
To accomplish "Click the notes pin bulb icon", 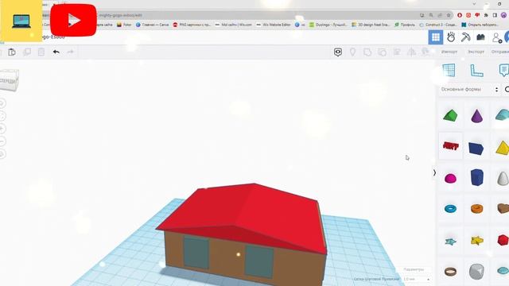I will point(352,52).
